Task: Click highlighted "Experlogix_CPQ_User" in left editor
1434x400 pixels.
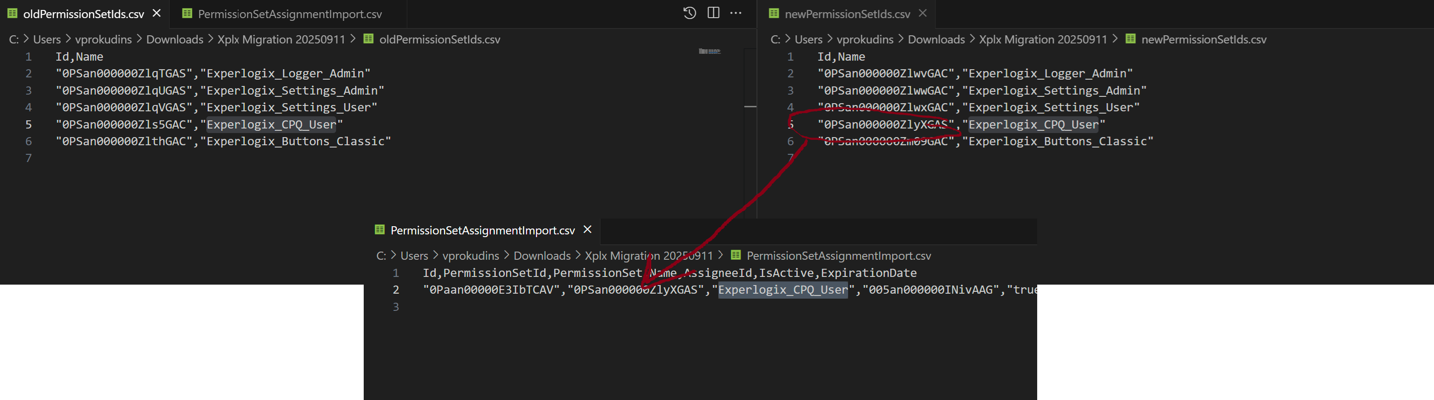Action: point(271,124)
